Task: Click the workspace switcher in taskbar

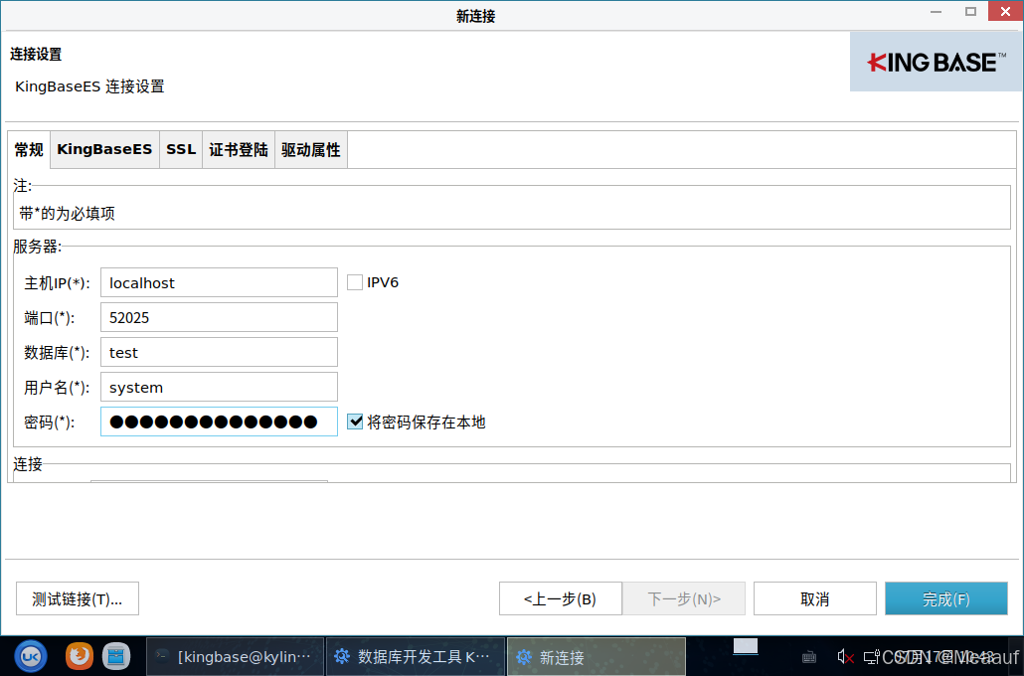Action: [746, 646]
